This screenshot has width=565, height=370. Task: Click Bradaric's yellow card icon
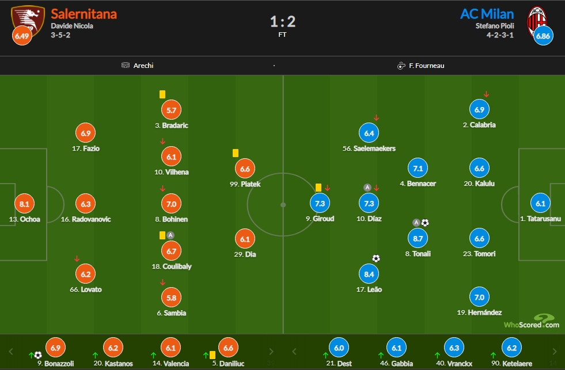162,94
